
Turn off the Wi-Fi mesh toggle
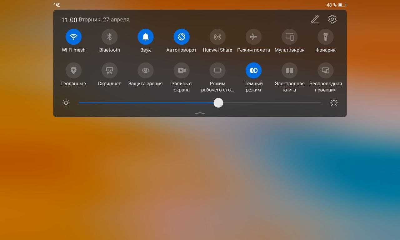(x=73, y=37)
